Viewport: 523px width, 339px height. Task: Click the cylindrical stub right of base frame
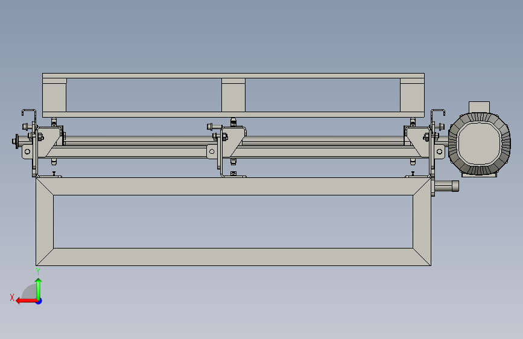447,186
